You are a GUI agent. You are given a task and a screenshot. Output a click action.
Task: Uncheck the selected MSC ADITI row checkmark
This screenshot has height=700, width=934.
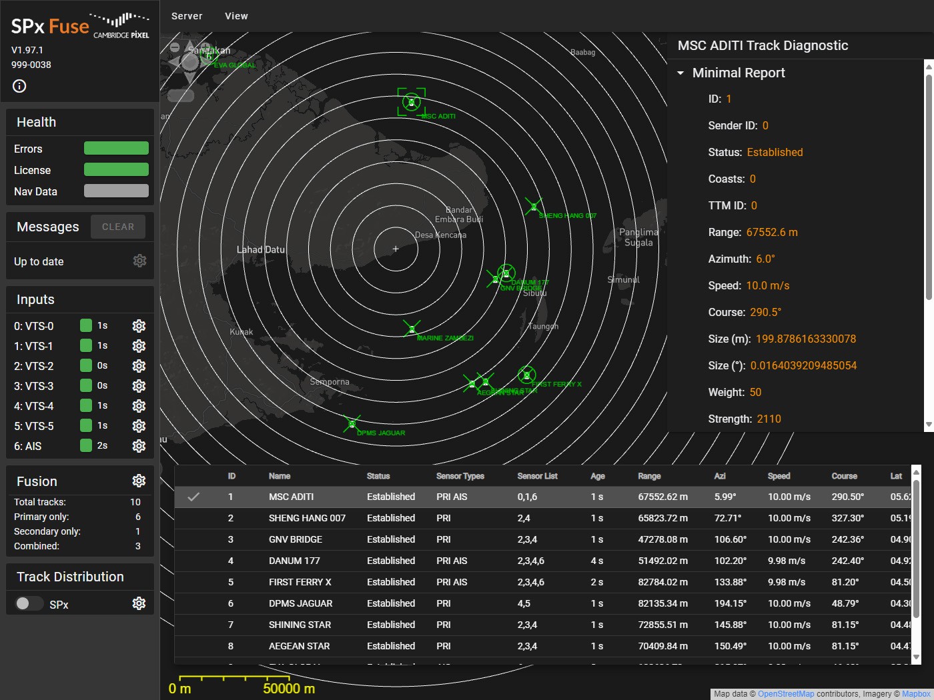pos(193,497)
